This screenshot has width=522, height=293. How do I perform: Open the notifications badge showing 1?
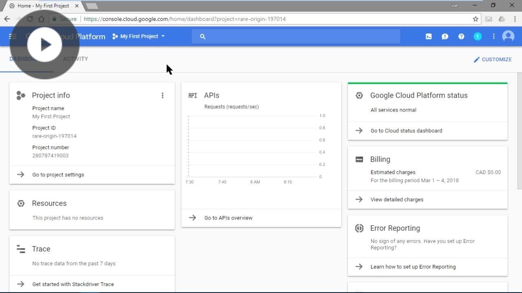coord(478,36)
